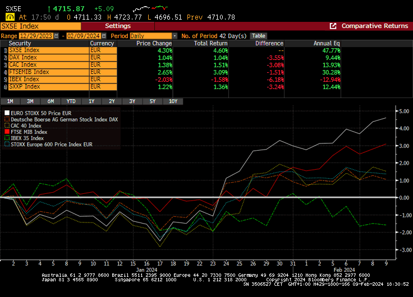Click the Price Change column header

tap(154, 43)
